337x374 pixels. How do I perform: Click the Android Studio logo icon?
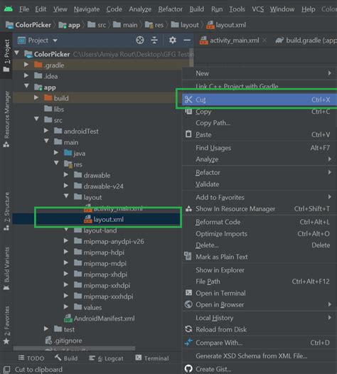click(9, 9)
